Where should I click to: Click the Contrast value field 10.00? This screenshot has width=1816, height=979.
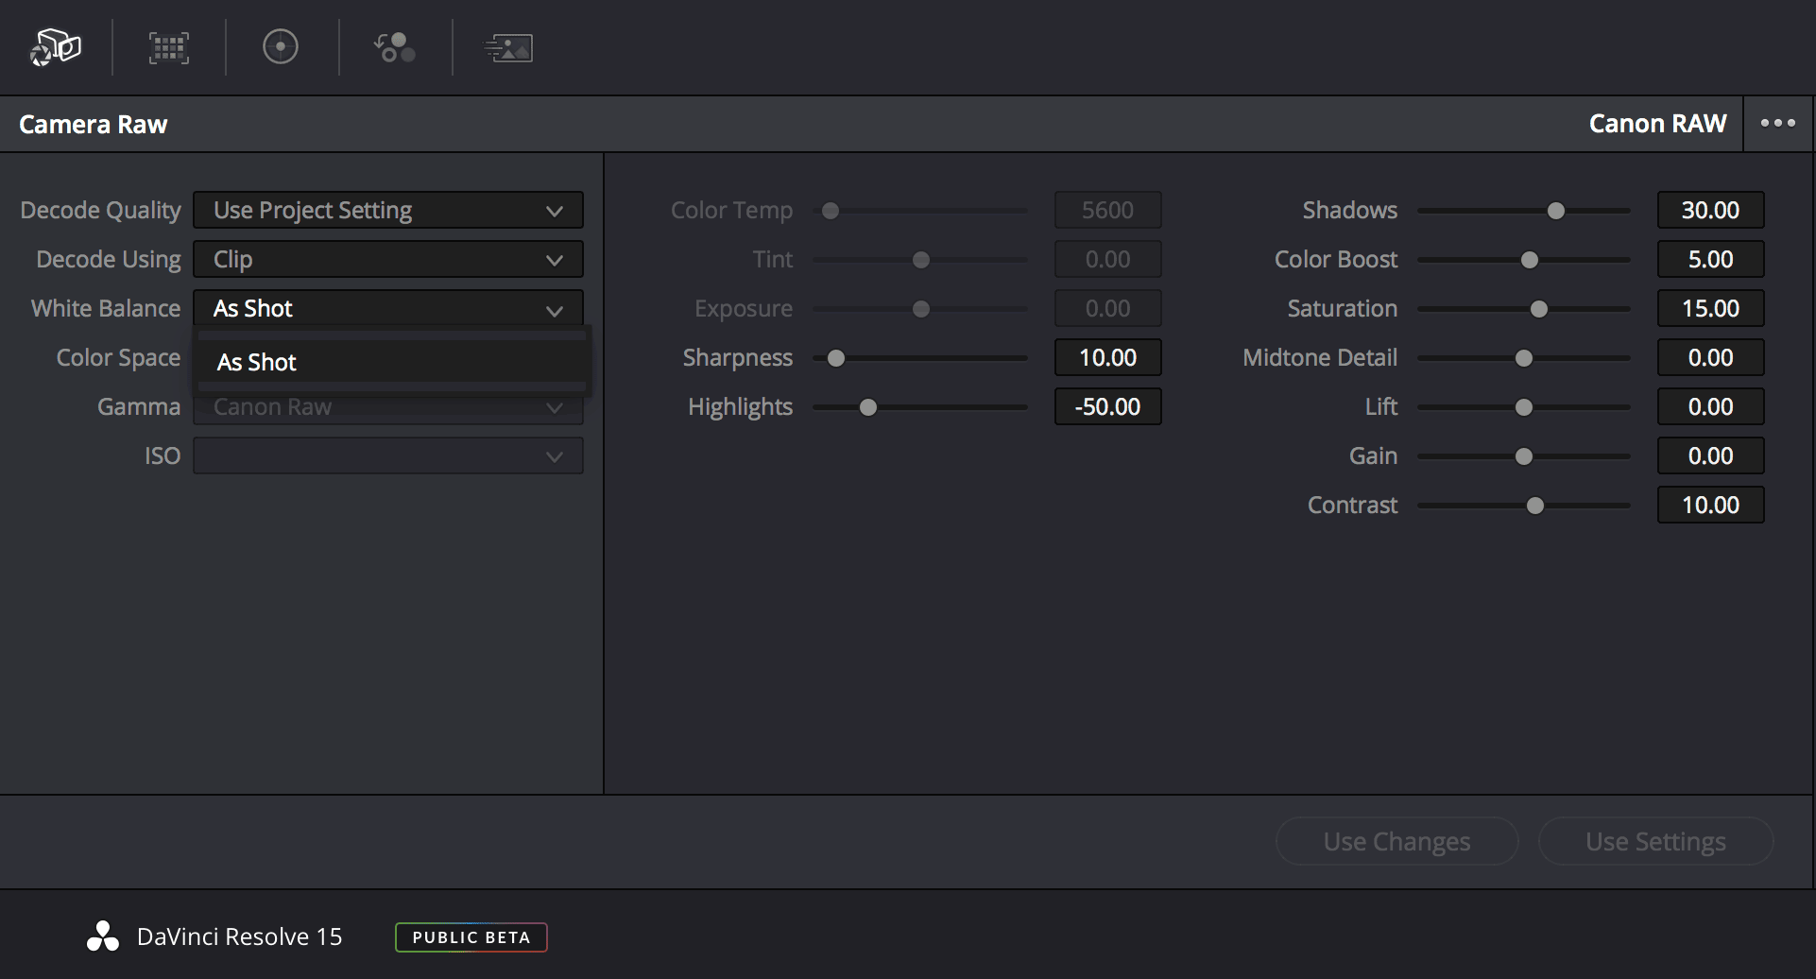click(x=1711, y=505)
